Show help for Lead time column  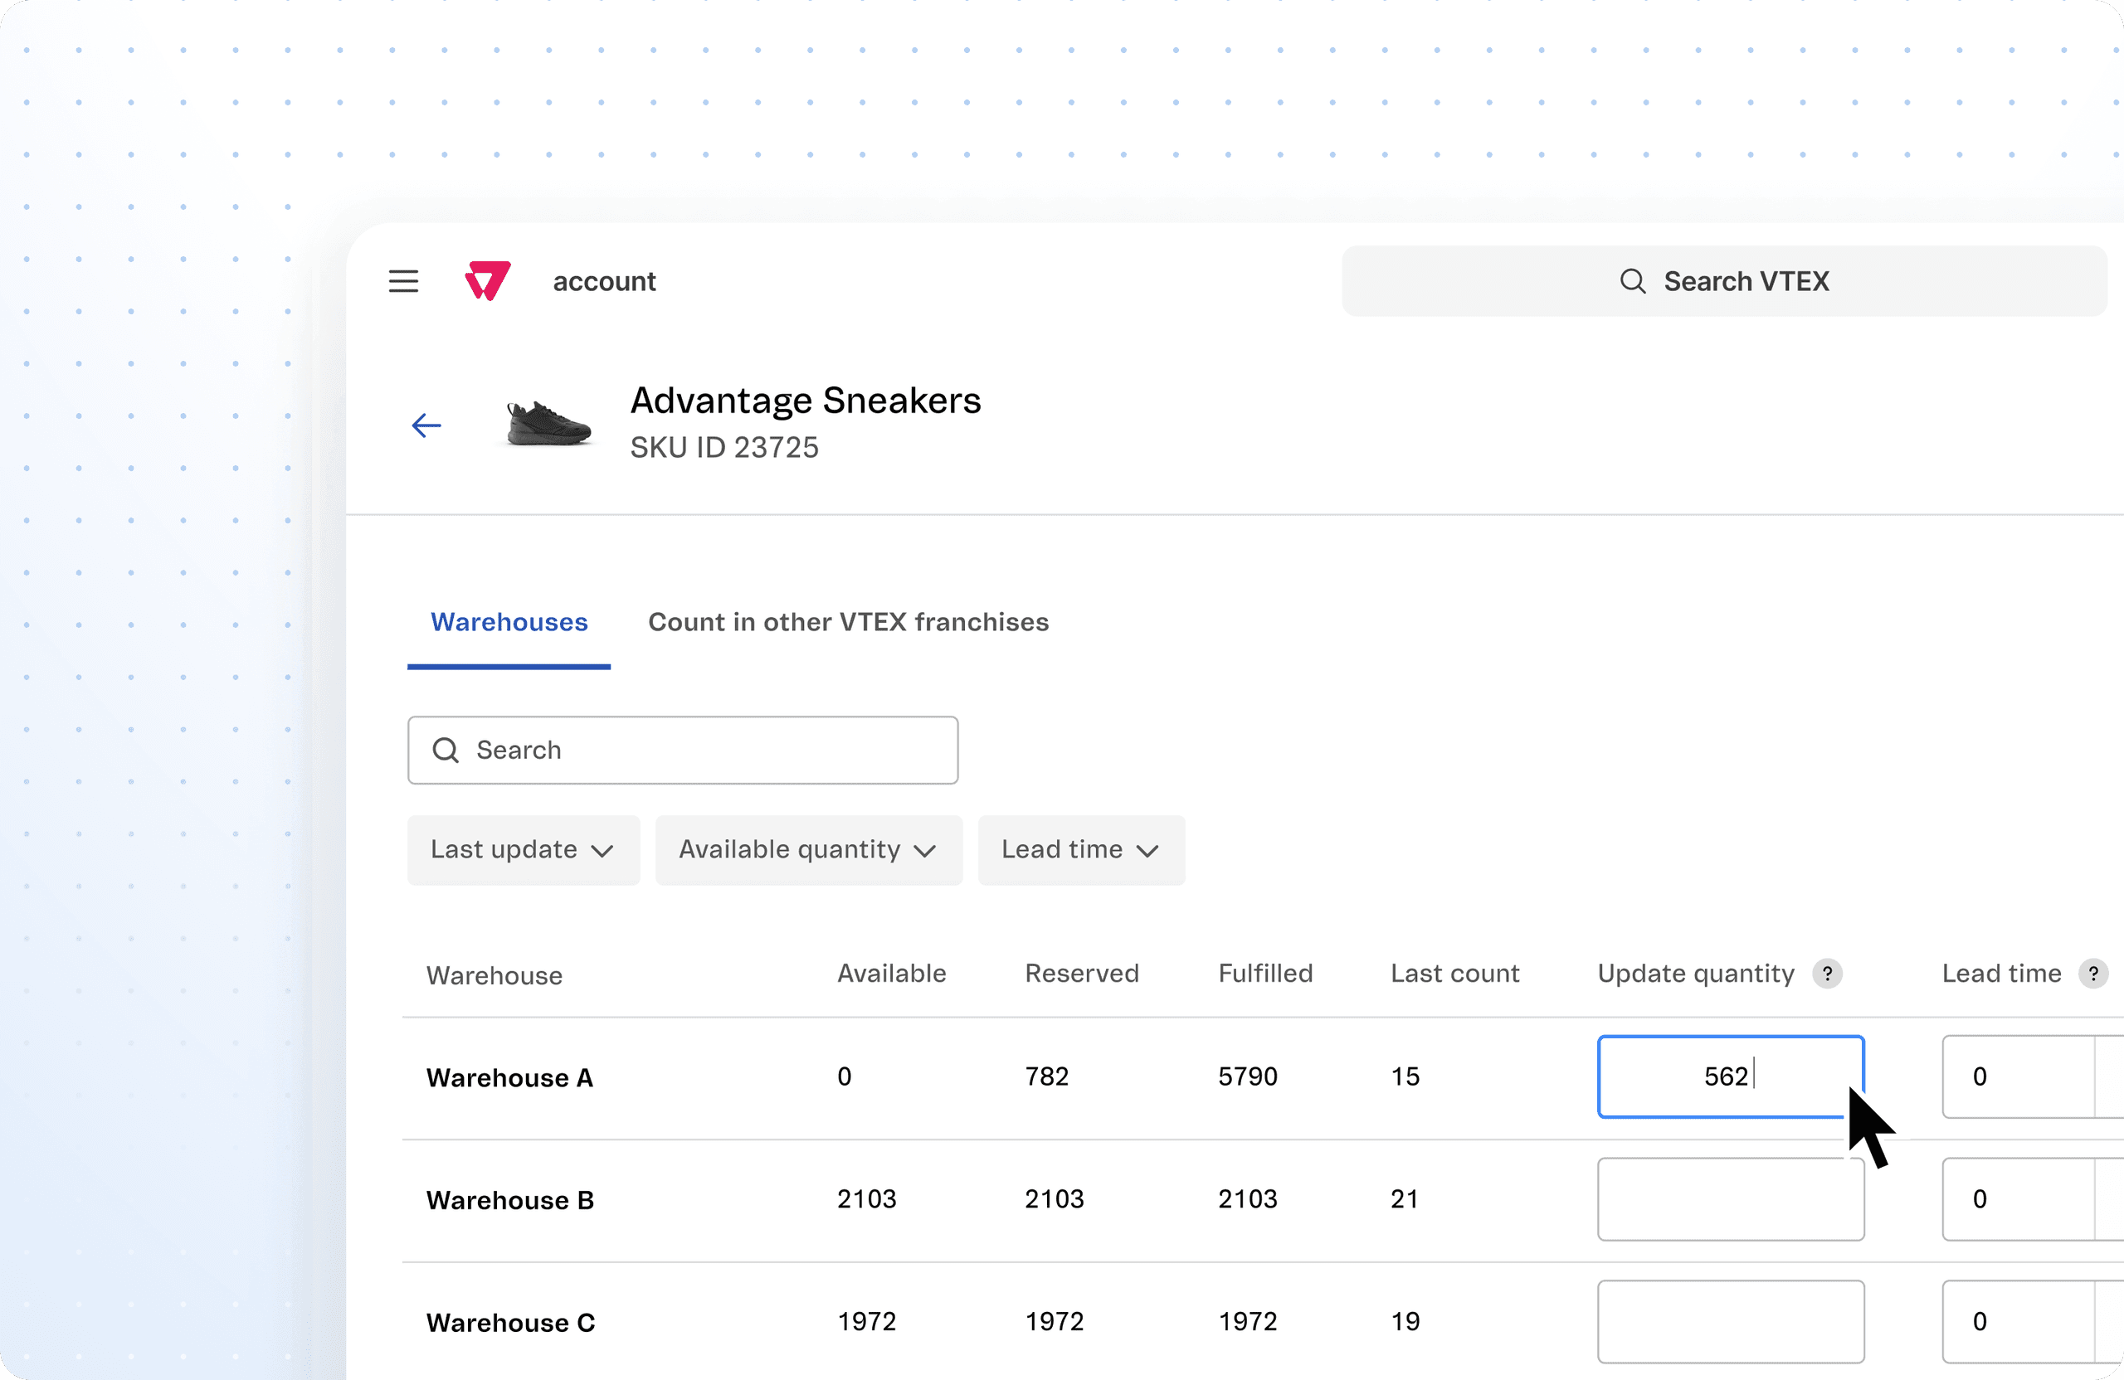pyautogui.click(x=2092, y=974)
